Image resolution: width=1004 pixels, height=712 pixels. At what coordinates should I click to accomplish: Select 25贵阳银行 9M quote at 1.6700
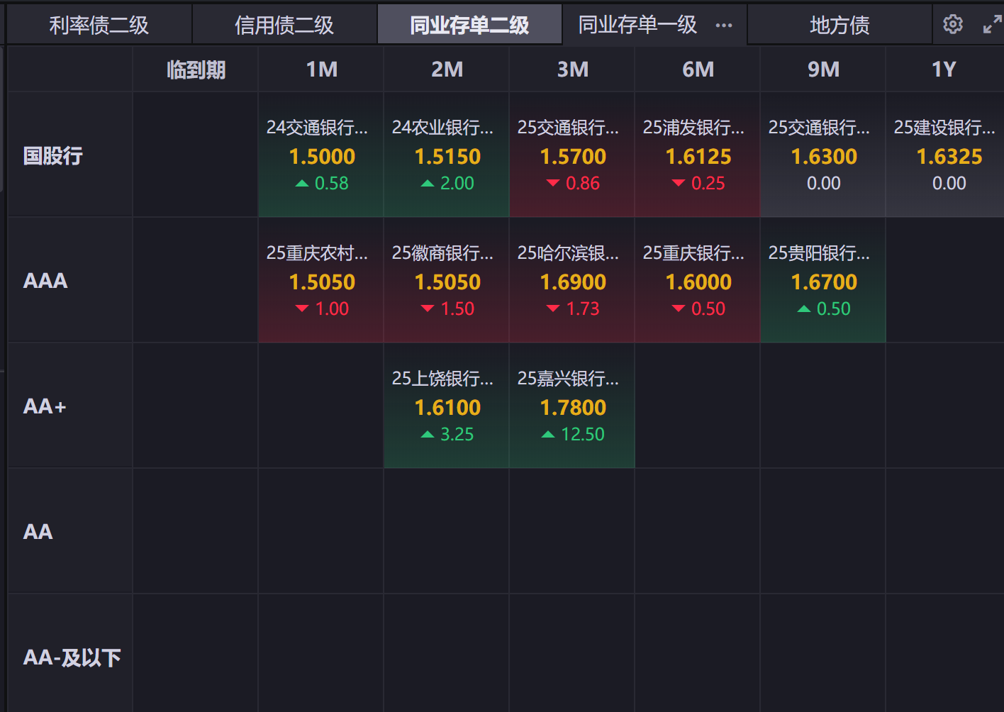coord(823,281)
